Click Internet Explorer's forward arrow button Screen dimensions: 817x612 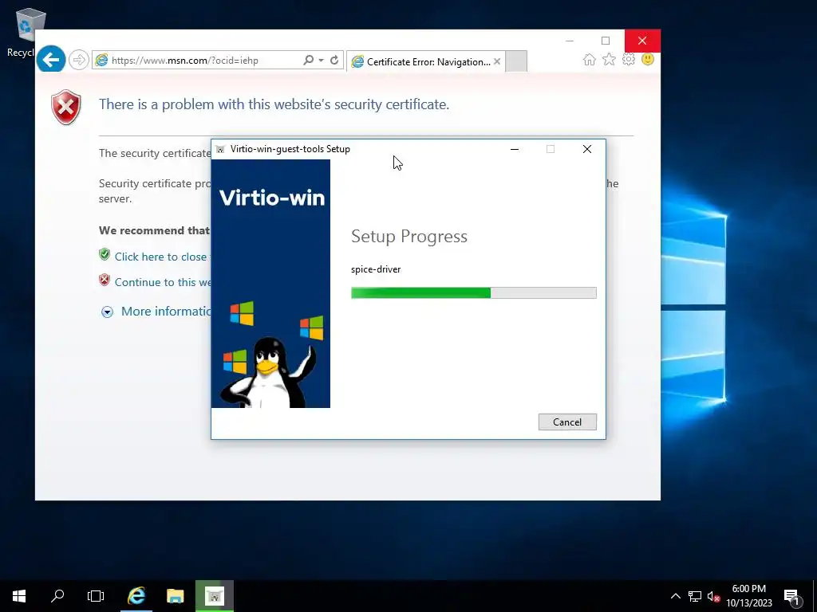79,60
